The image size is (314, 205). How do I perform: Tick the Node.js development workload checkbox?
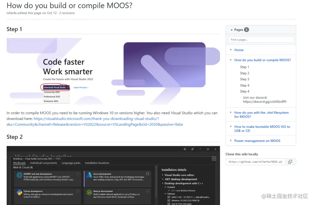[x=148, y=191]
